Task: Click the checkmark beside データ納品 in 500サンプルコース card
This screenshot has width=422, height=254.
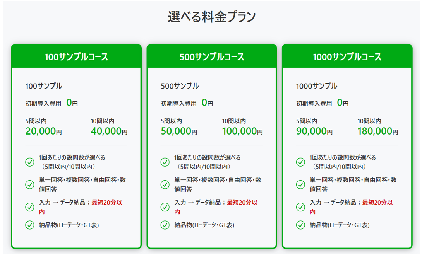Action: (x=165, y=207)
